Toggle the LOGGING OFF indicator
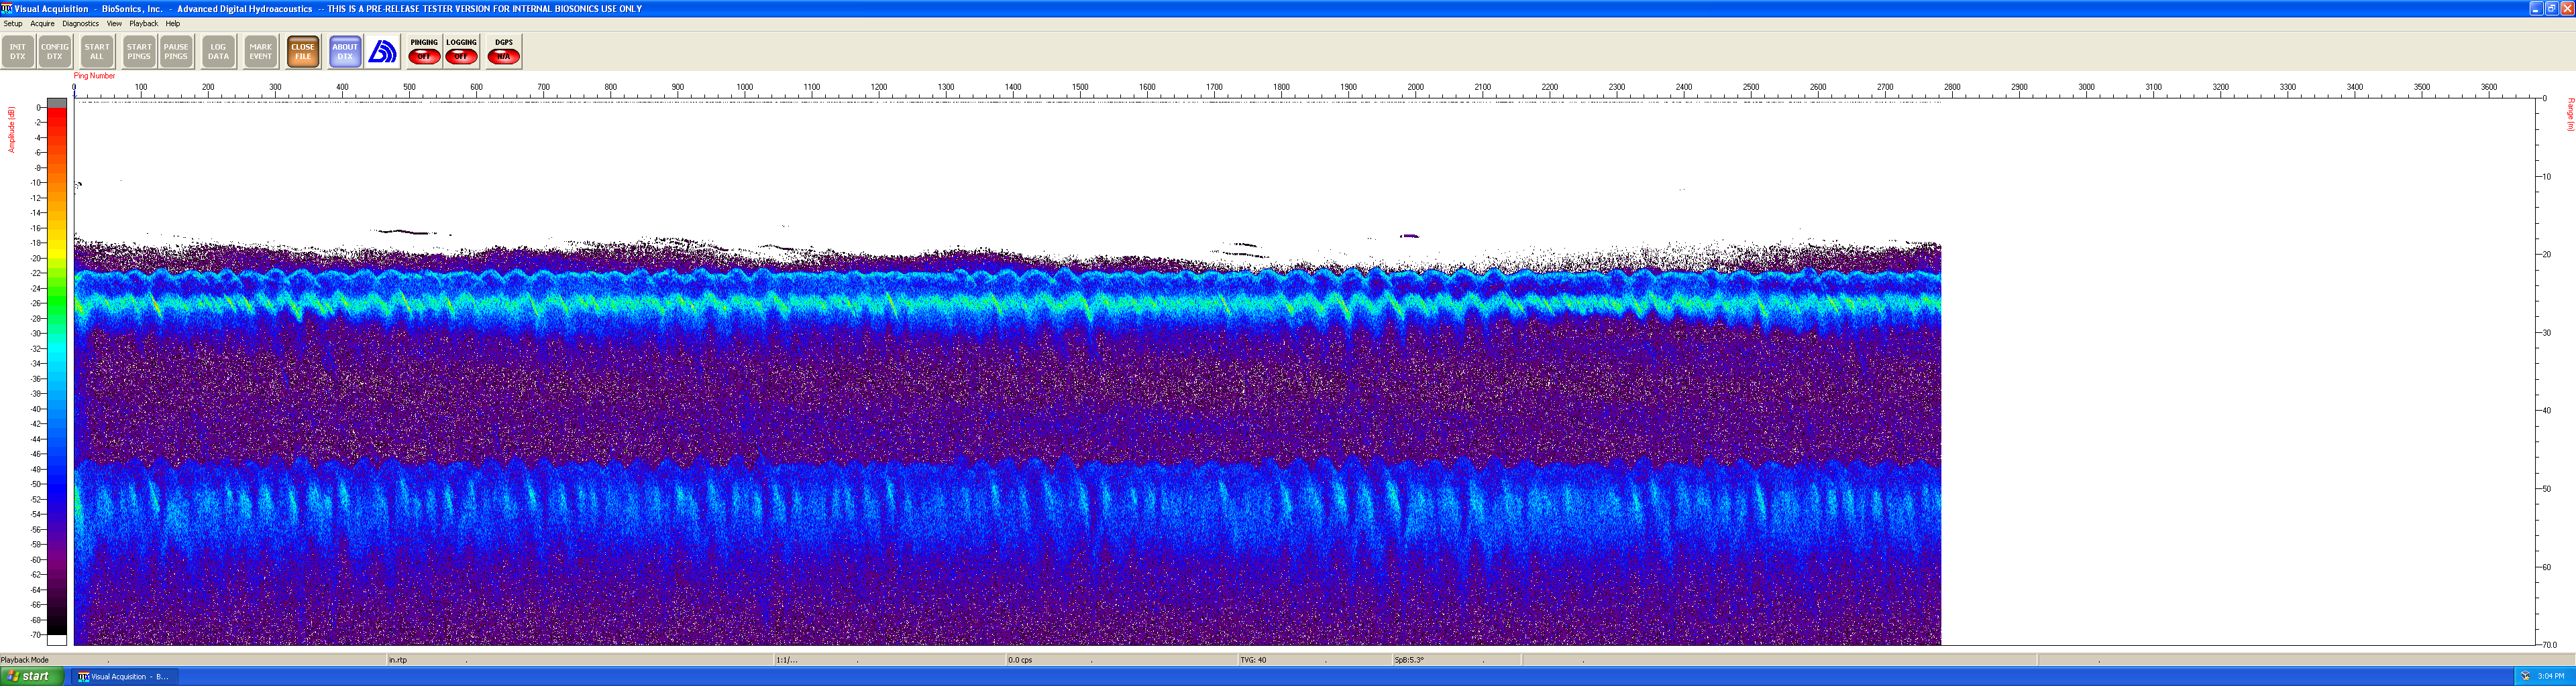Image resolution: width=2576 pixels, height=686 pixels. (461, 52)
